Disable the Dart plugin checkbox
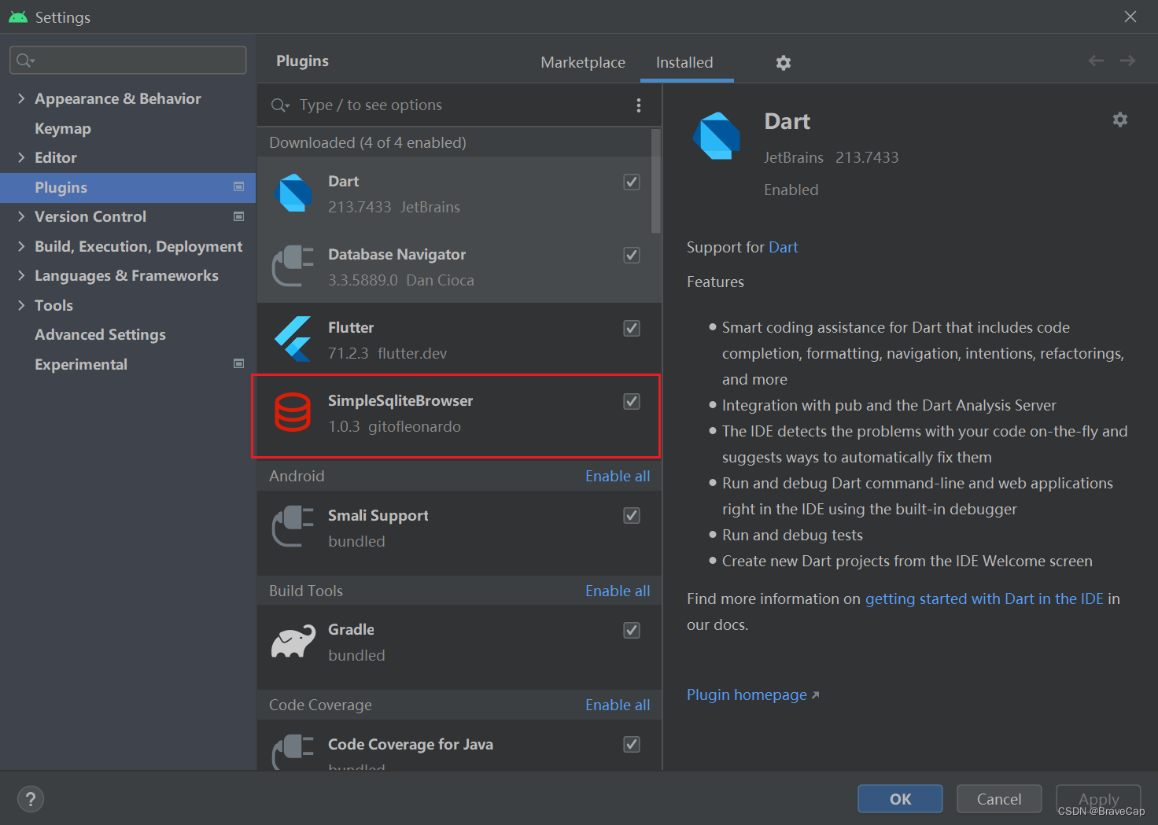Viewport: 1158px width, 825px height. pyautogui.click(x=632, y=182)
